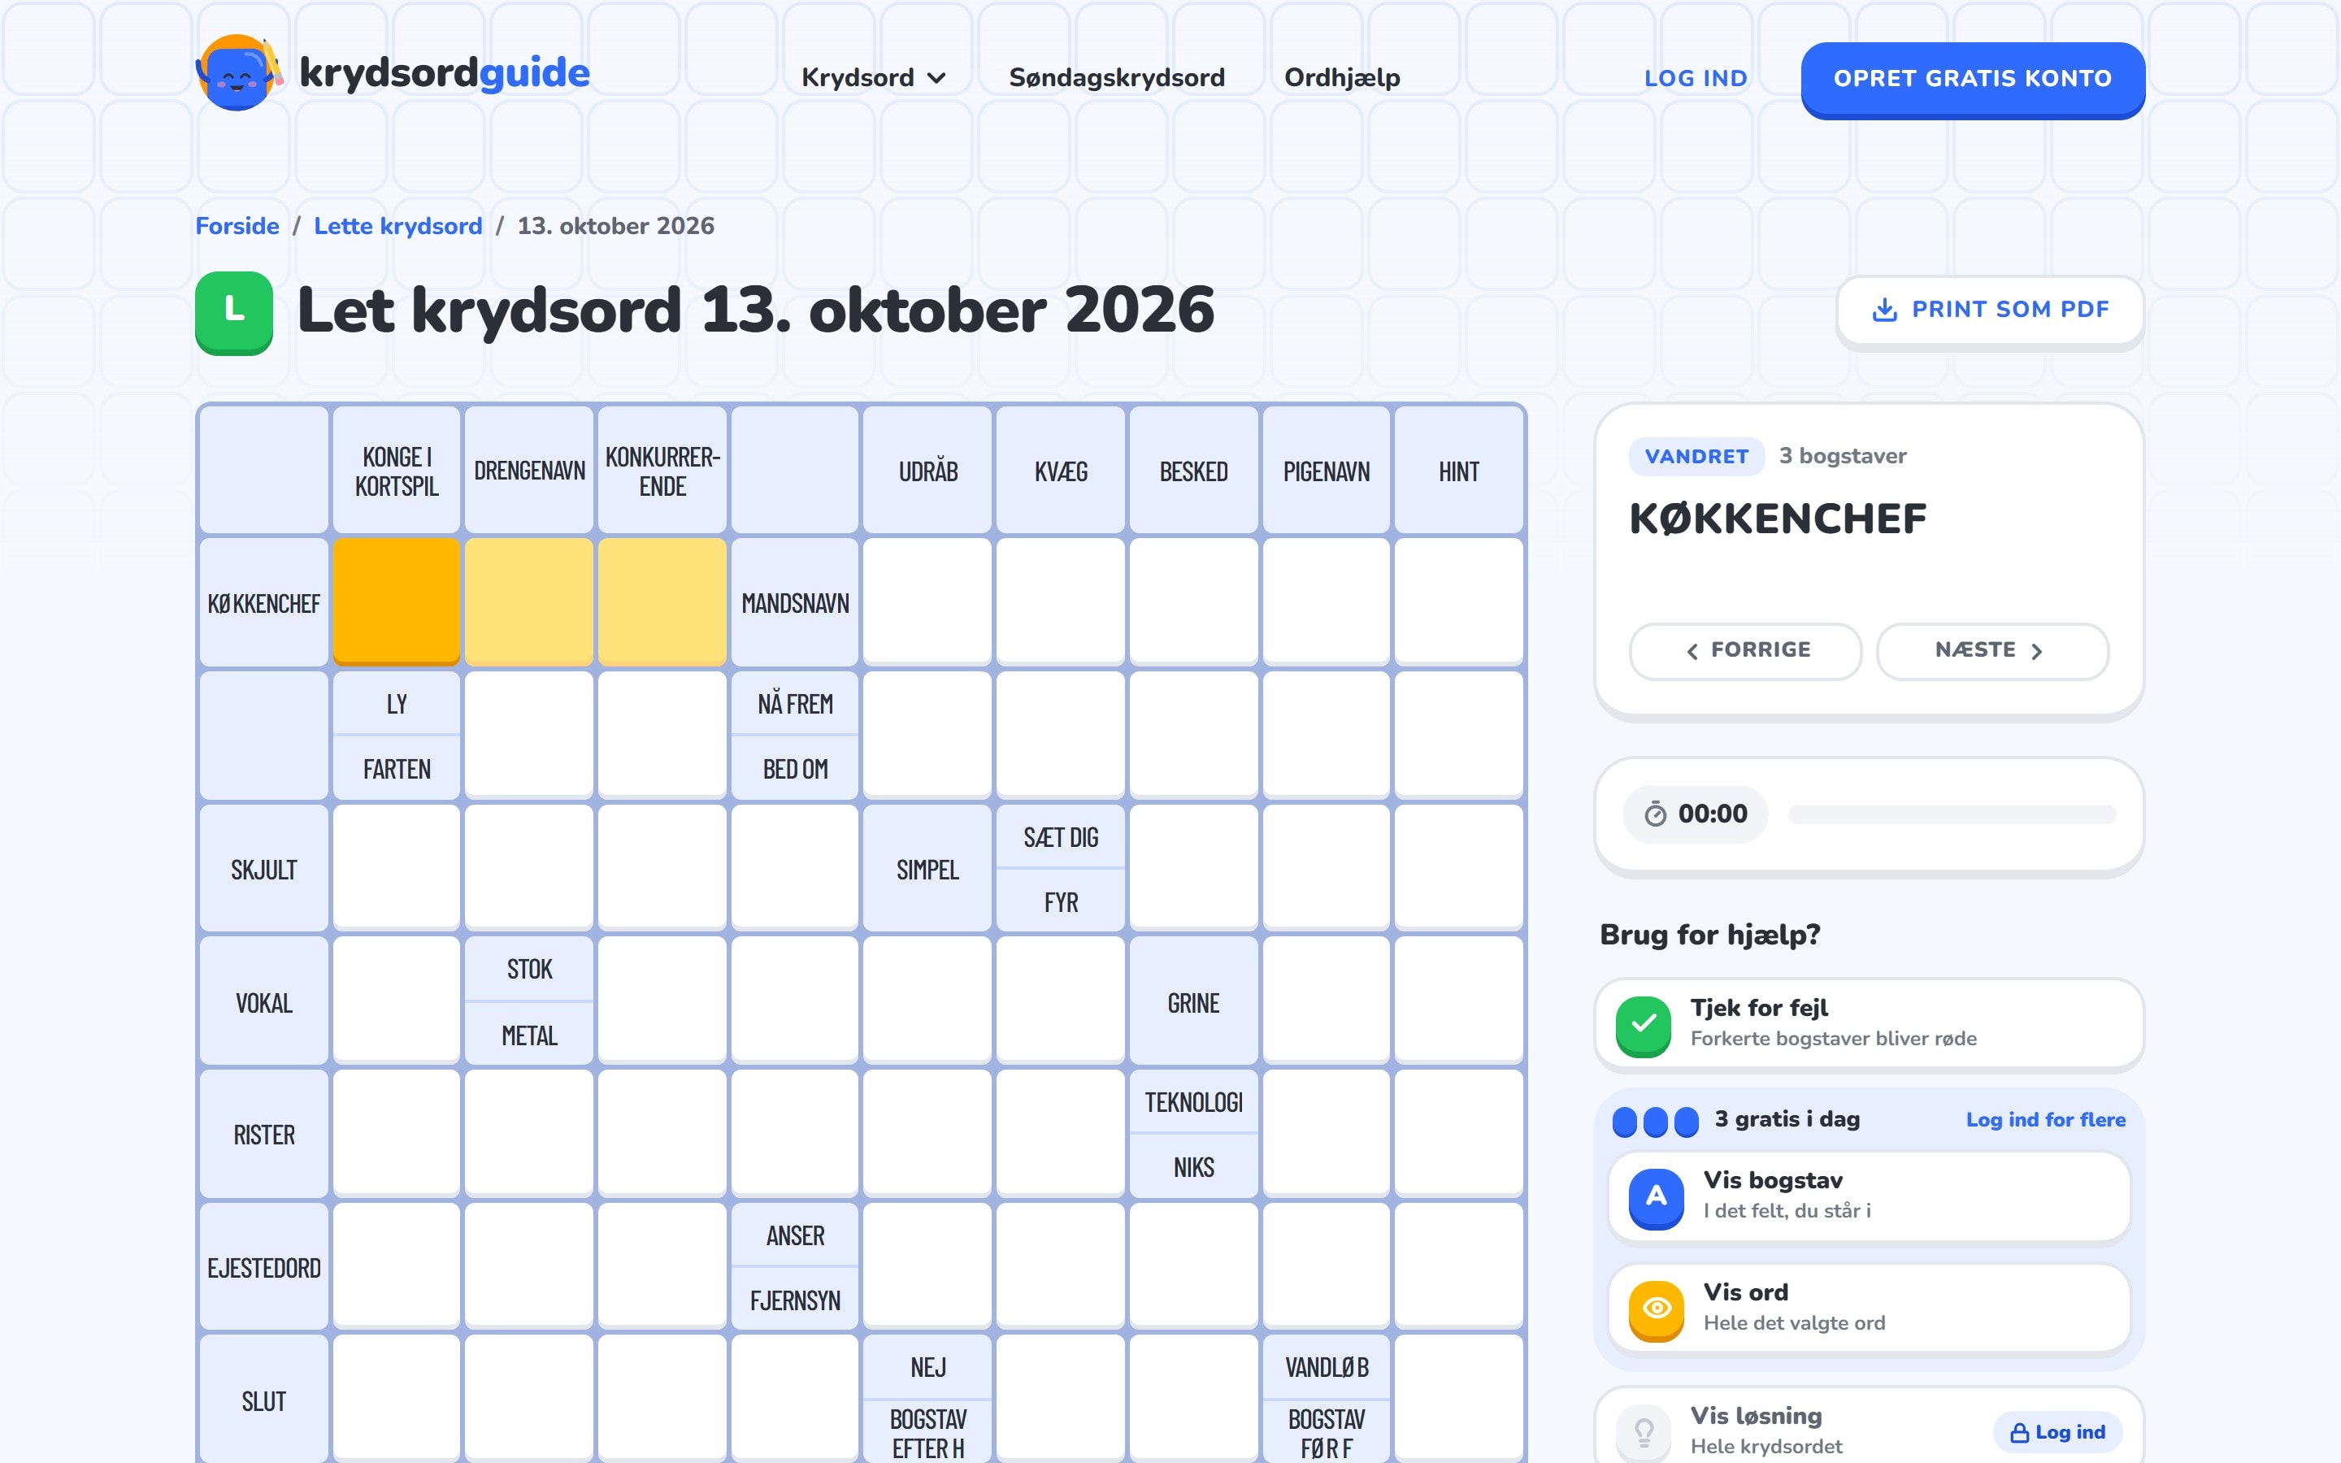The image size is (2341, 1463).
Task: Click the lock icon on Log ind badge
Action: tap(2019, 1432)
